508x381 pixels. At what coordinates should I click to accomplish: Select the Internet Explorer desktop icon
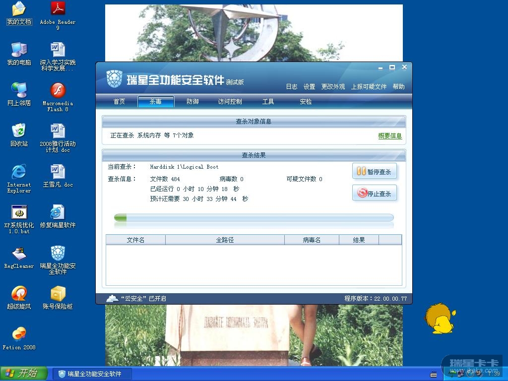[x=19, y=179]
